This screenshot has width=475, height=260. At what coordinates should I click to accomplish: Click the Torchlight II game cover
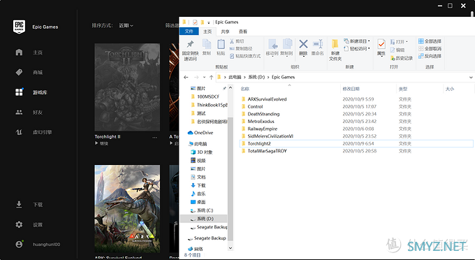pyautogui.click(x=127, y=87)
